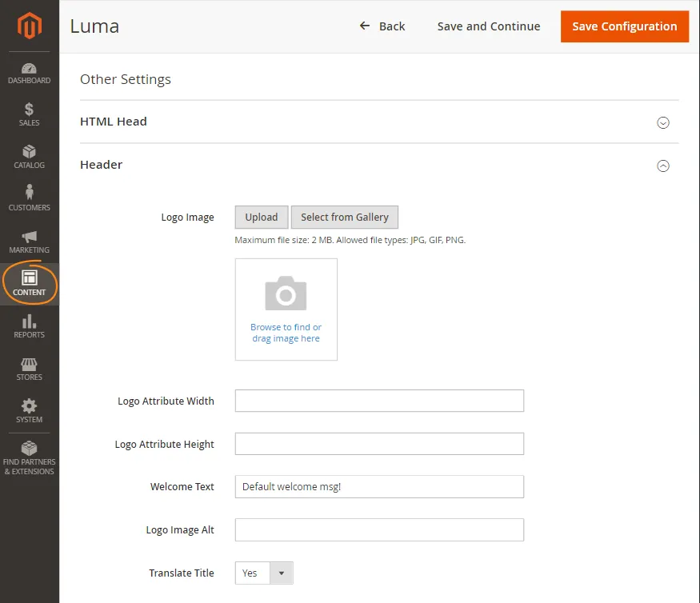Open System settings from sidebar
The width and height of the screenshot is (700, 603).
click(x=29, y=411)
